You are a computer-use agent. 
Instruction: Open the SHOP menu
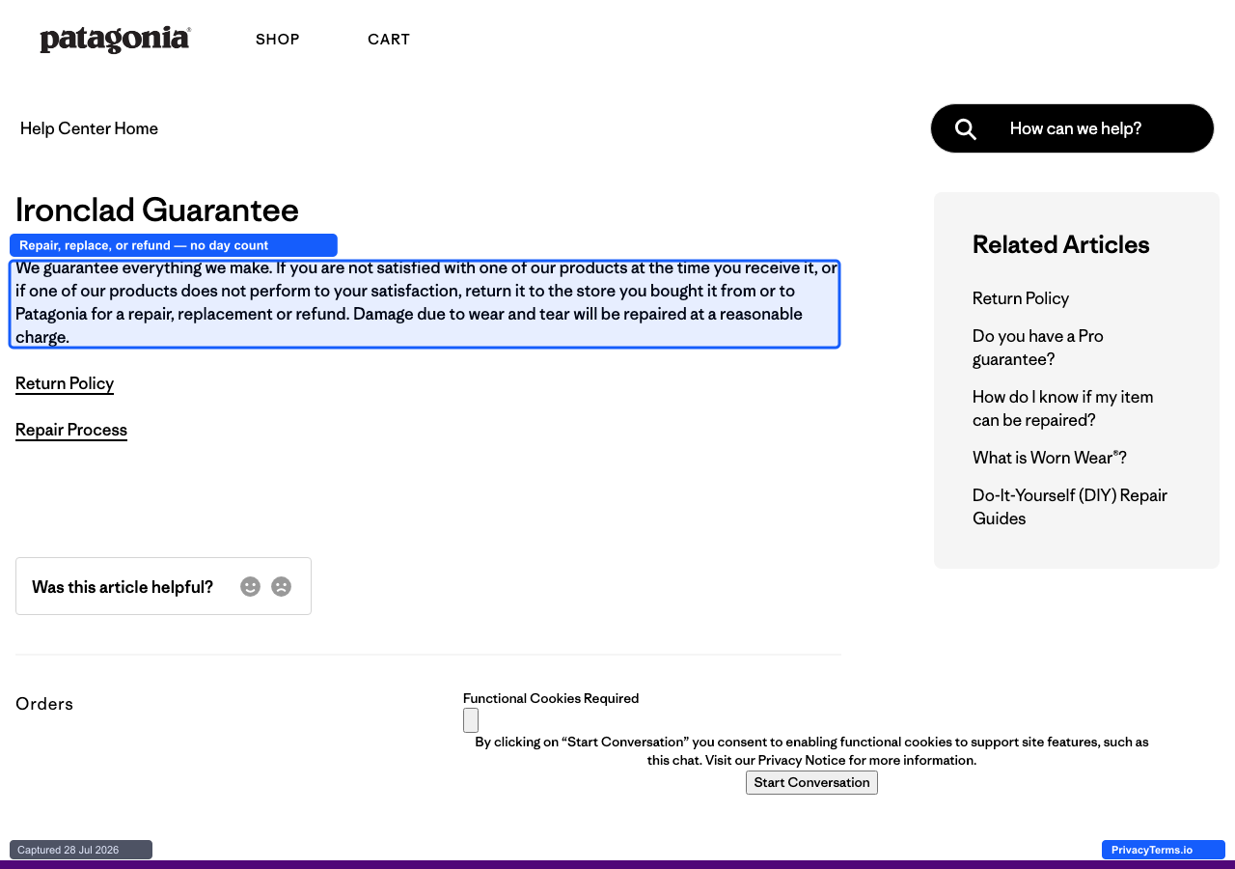click(278, 40)
